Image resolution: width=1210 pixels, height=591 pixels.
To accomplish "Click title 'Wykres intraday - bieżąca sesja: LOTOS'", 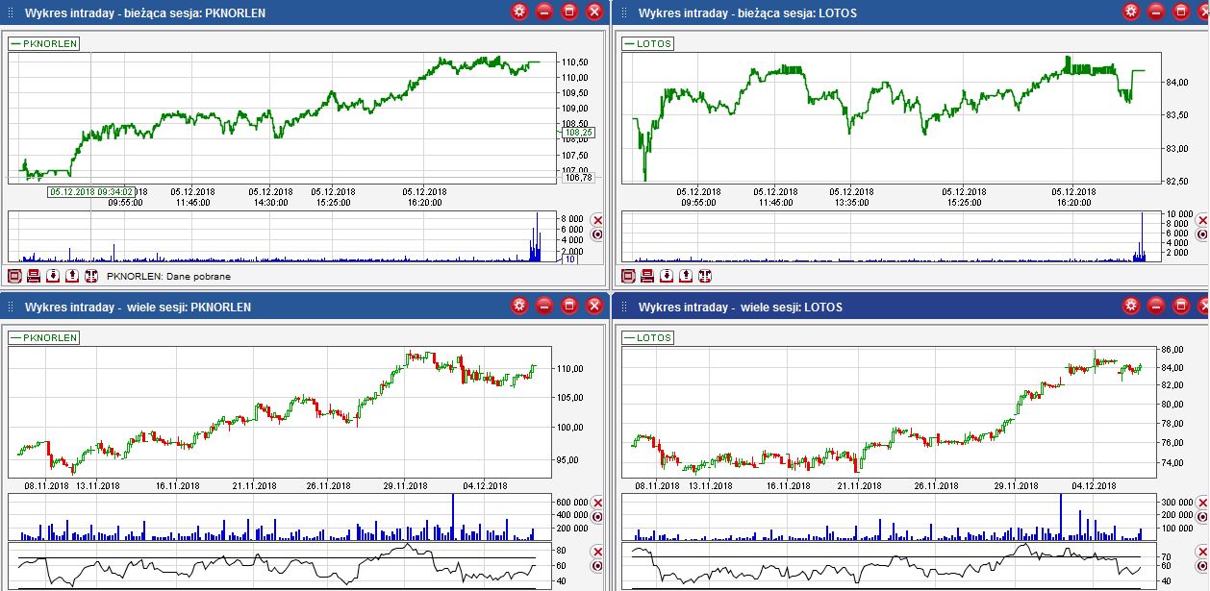I will click(746, 13).
